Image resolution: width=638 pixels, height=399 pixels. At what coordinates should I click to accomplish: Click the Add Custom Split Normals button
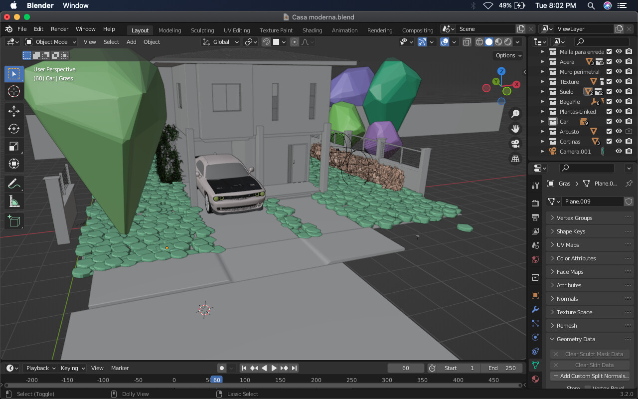(x=590, y=376)
